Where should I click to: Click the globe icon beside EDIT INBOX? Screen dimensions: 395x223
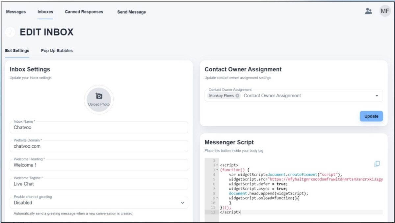(x=10, y=32)
